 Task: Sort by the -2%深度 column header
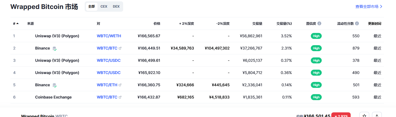pos(223,24)
